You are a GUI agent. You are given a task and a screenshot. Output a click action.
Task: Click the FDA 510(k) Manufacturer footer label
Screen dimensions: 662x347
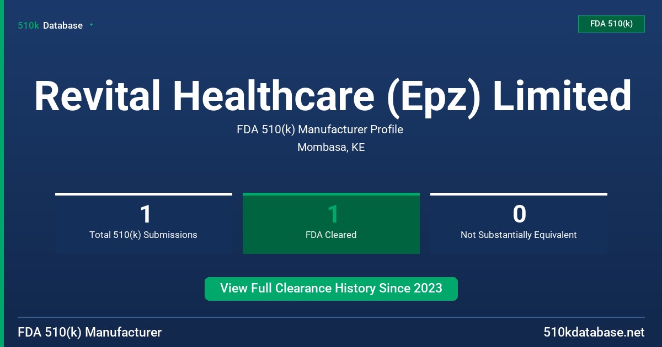(90, 333)
